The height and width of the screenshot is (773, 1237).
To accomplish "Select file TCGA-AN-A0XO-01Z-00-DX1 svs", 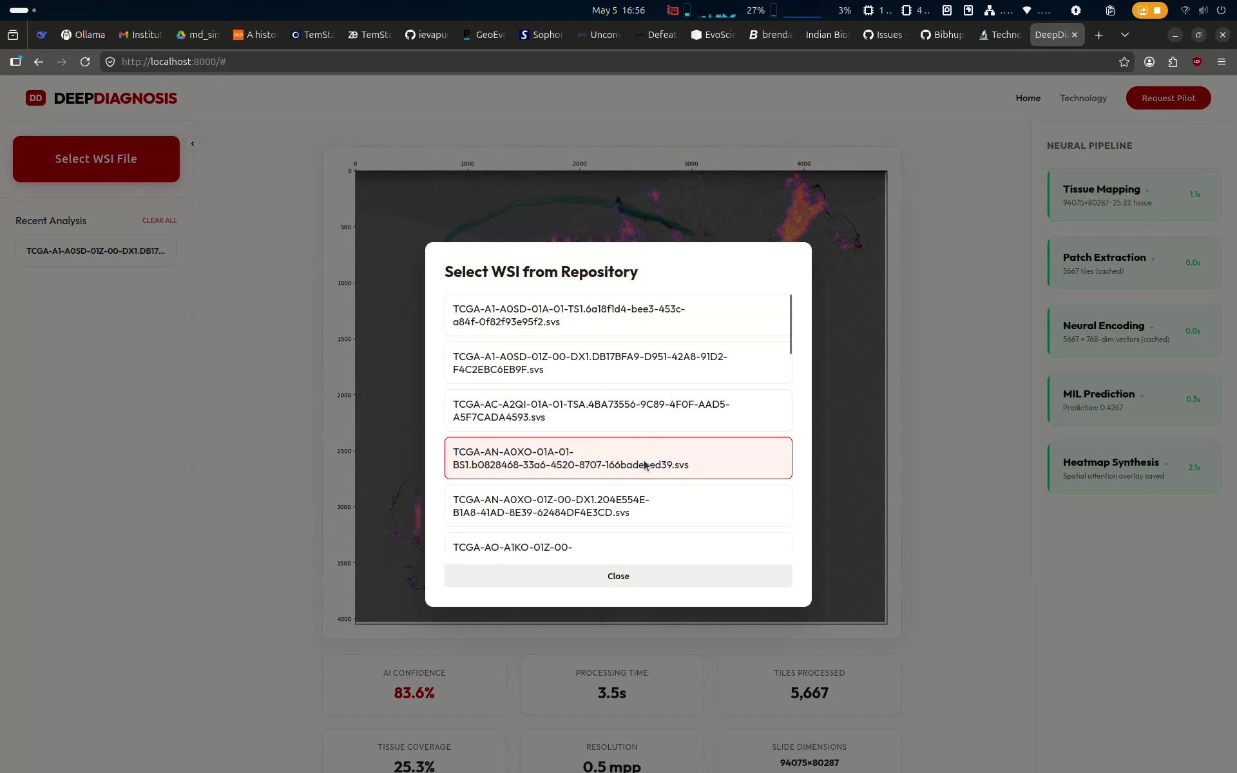I will [618, 506].
